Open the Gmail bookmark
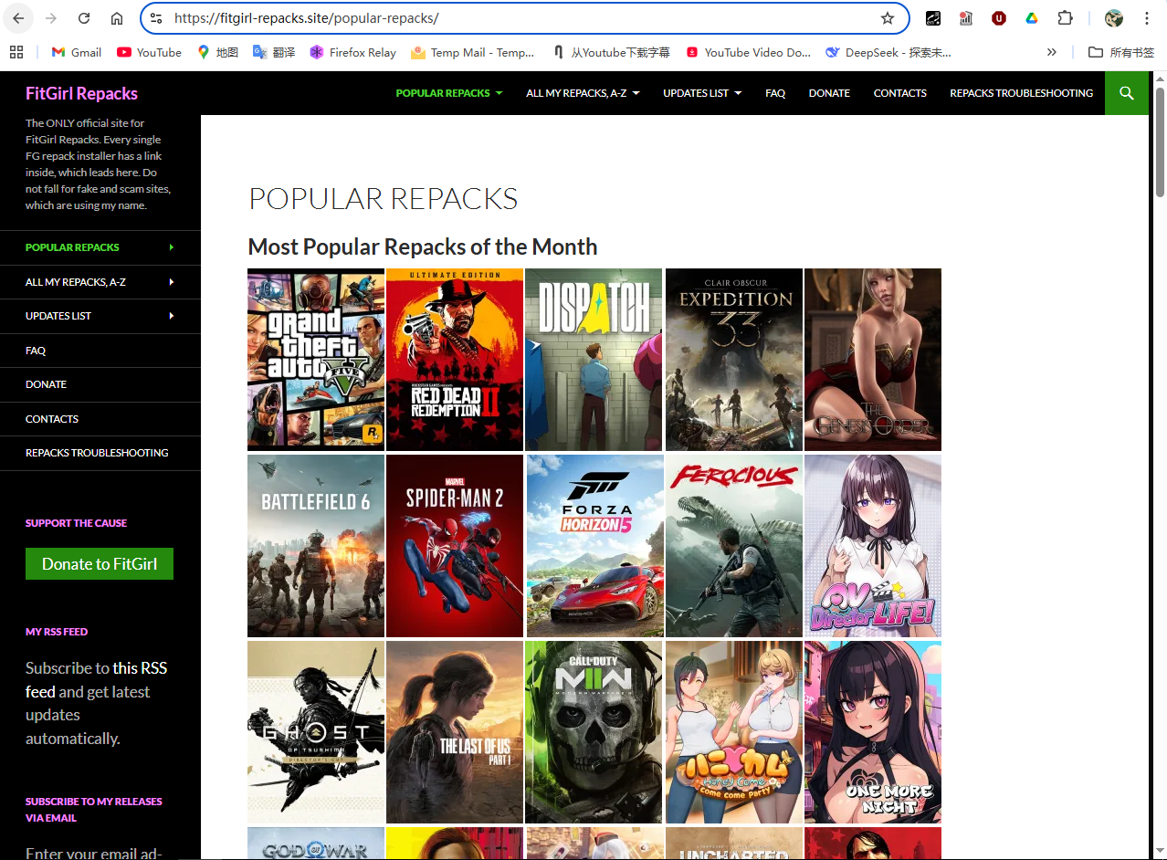The image size is (1167, 860). (x=76, y=52)
